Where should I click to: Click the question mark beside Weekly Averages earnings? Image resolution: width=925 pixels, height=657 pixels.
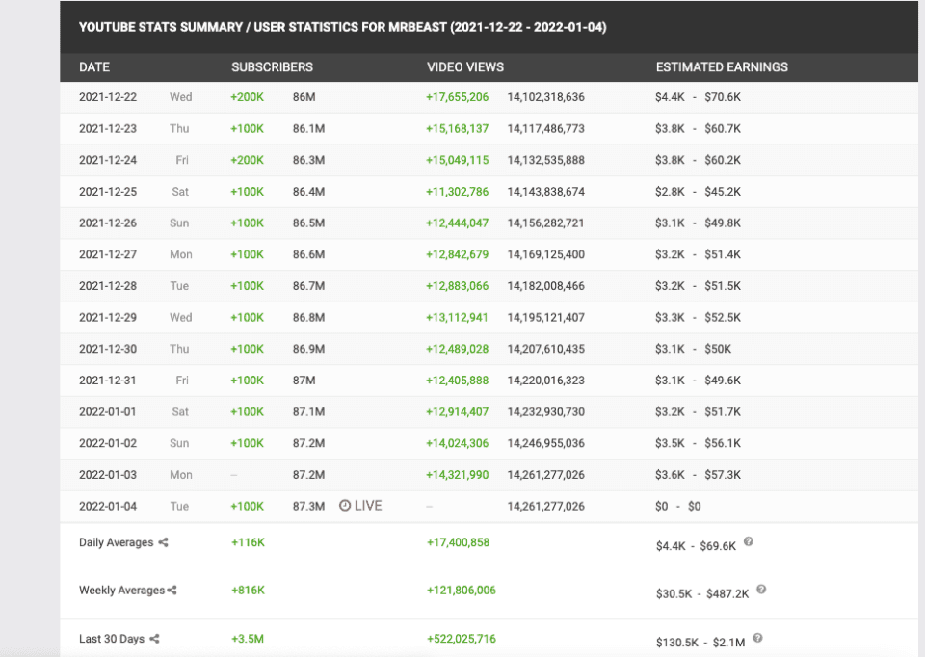(x=761, y=590)
